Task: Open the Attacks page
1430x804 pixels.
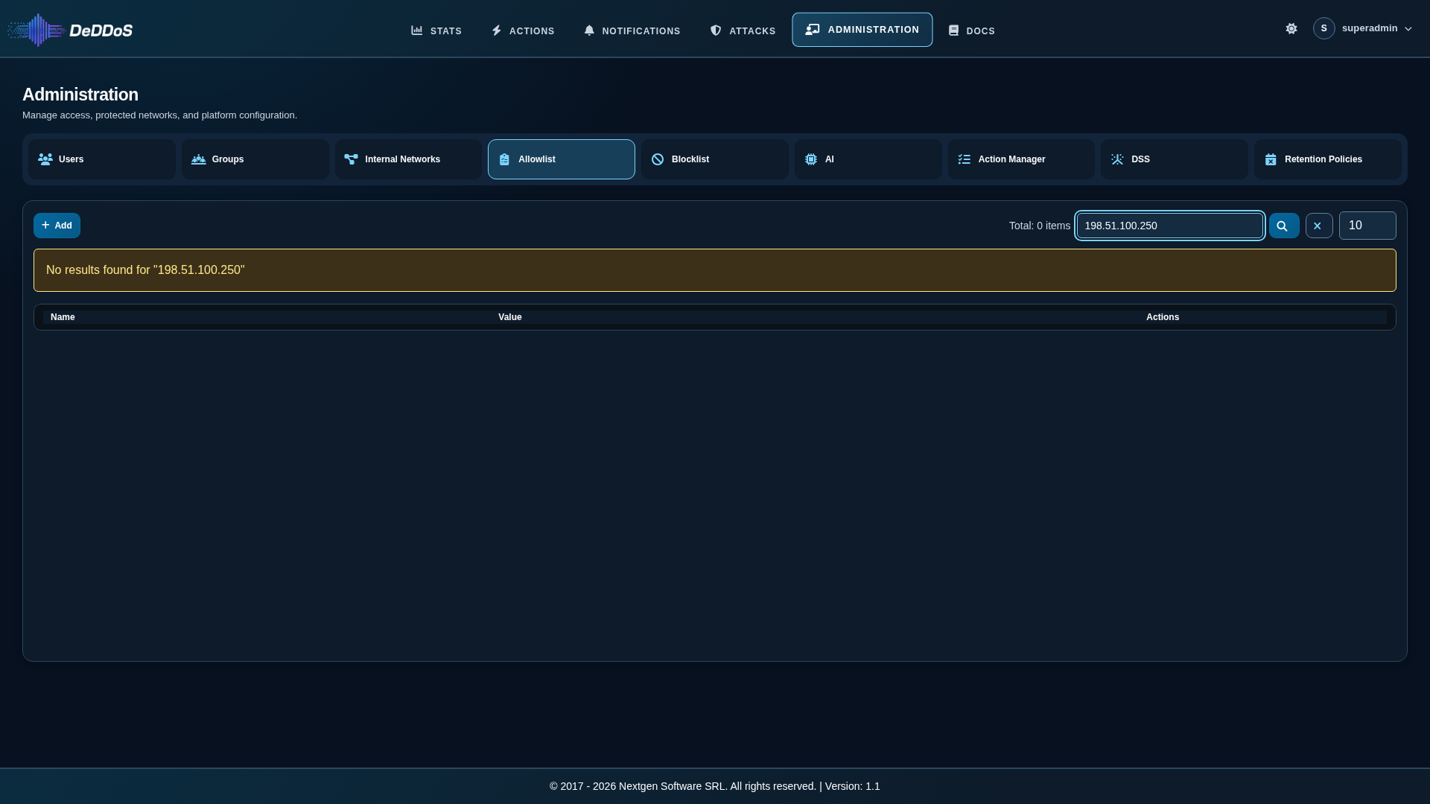Action: point(743,31)
